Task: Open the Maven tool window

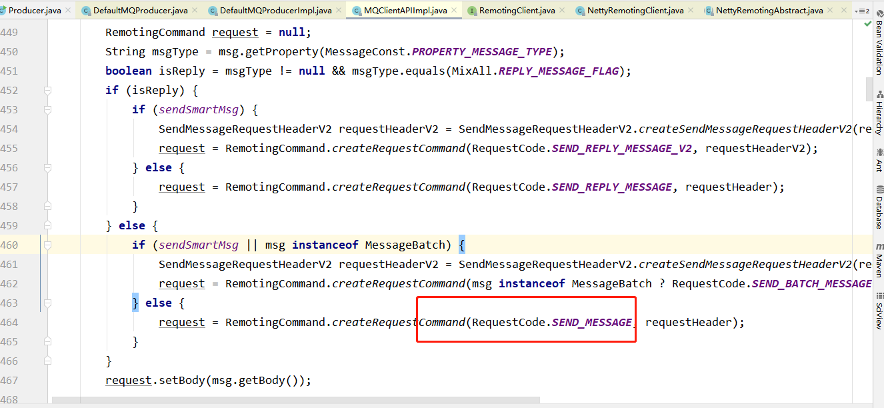Action: coord(878,261)
